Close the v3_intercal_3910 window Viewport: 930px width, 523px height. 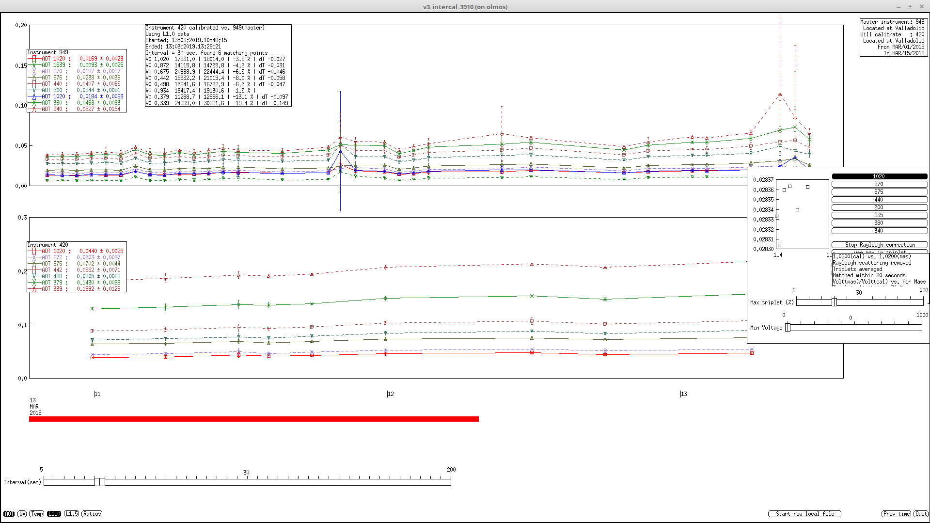[922, 7]
